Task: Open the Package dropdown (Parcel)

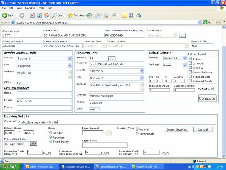Action: [x=184, y=65]
